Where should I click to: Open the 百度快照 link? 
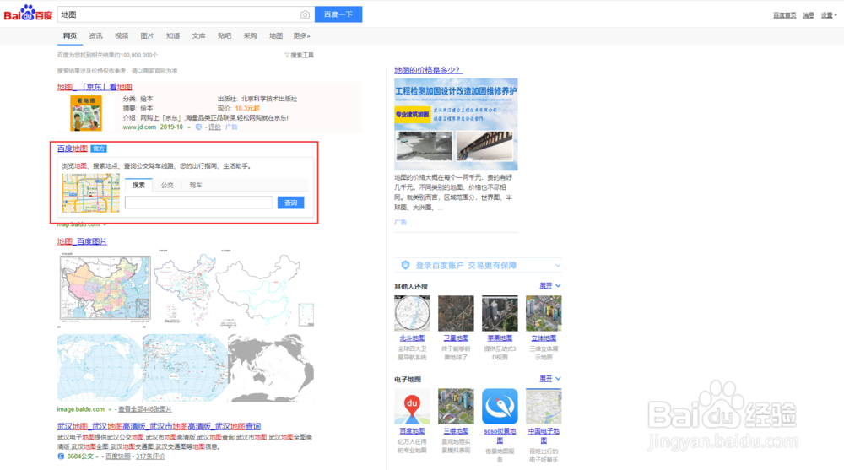click(118, 456)
